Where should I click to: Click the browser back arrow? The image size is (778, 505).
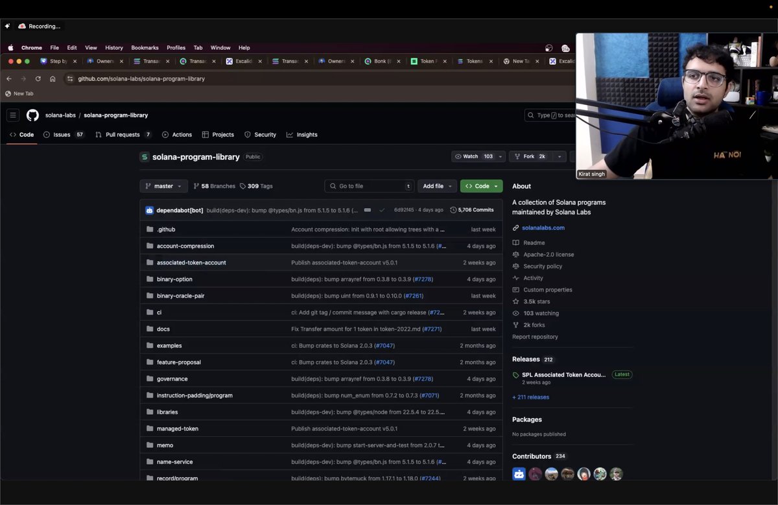[x=9, y=78]
